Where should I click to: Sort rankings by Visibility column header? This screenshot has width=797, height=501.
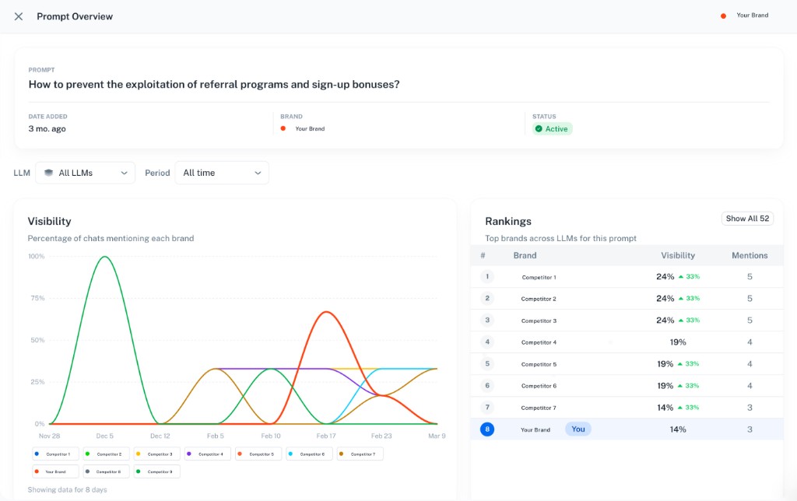pyautogui.click(x=677, y=255)
